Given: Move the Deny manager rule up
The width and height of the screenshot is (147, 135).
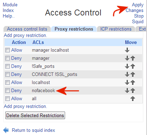Looking at the screenshot, I should pos(133,58).
